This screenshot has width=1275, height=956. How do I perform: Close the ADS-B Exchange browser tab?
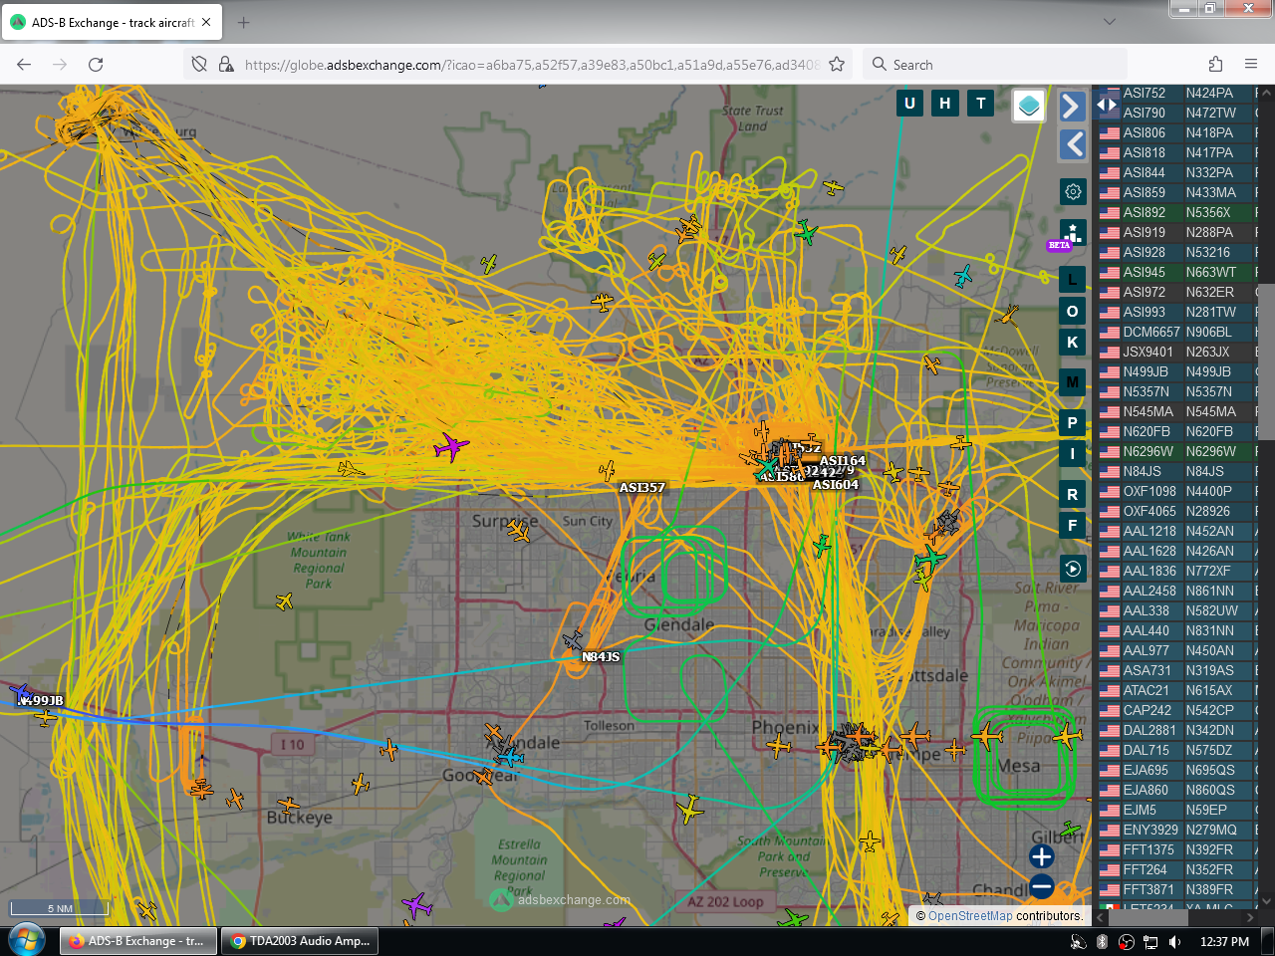pyautogui.click(x=206, y=22)
